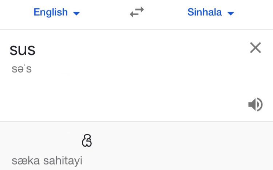Expand the arrow beside English

point(76,13)
